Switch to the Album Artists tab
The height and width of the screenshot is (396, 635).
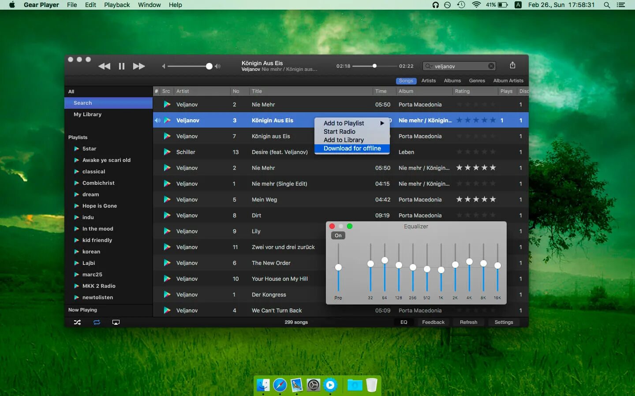click(x=508, y=81)
